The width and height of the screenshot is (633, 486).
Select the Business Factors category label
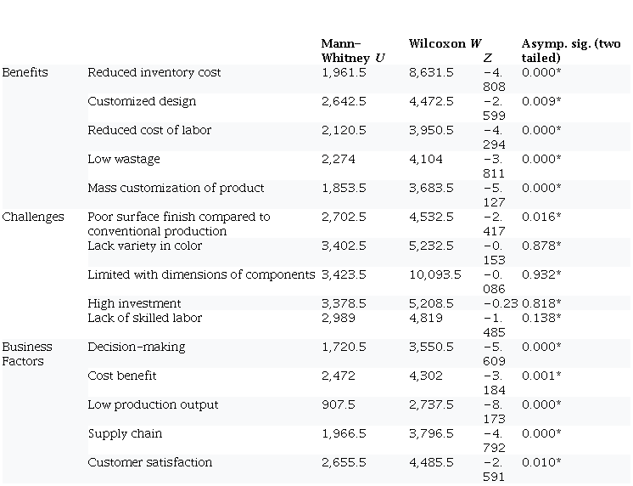click(27, 354)
